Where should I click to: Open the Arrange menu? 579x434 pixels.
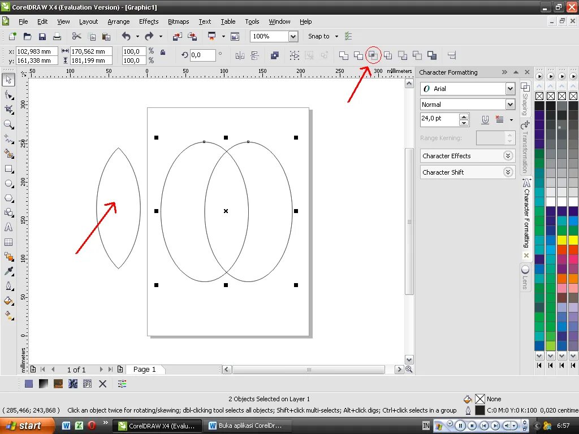click(x=119, y=21)
